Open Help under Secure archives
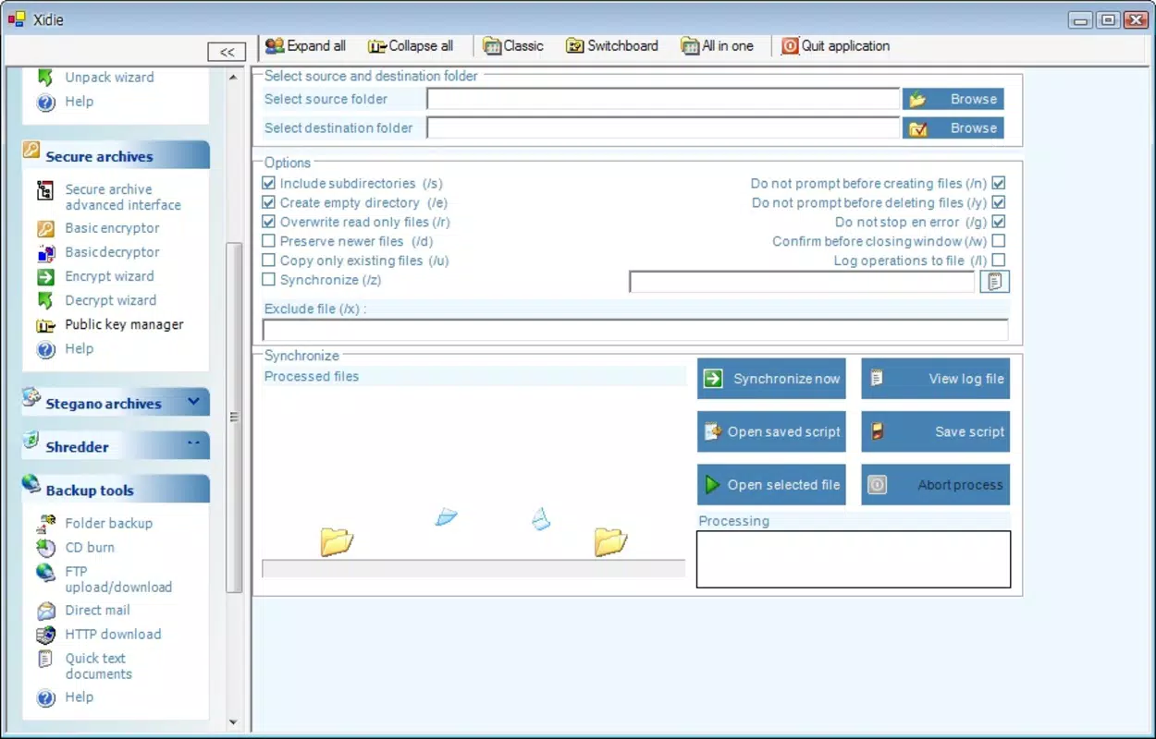 (x=45, y=349)
